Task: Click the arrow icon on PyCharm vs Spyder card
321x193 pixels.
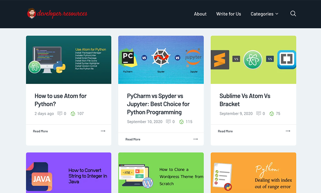Action: [x=195, y=139]
